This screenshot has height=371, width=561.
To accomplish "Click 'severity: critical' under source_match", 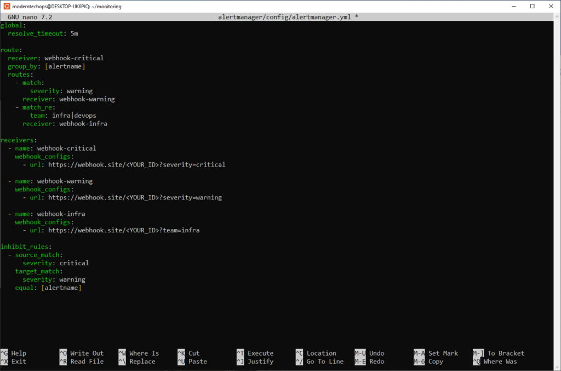I will pos(56,263).
